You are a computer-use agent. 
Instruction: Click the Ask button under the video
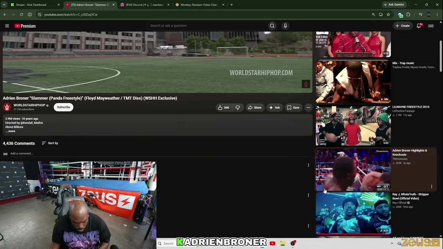tap(274, 108)
